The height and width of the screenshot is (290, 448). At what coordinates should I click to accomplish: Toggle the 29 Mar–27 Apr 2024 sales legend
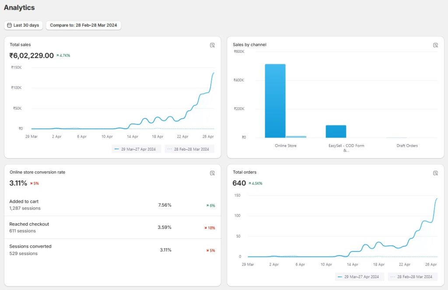136,149
